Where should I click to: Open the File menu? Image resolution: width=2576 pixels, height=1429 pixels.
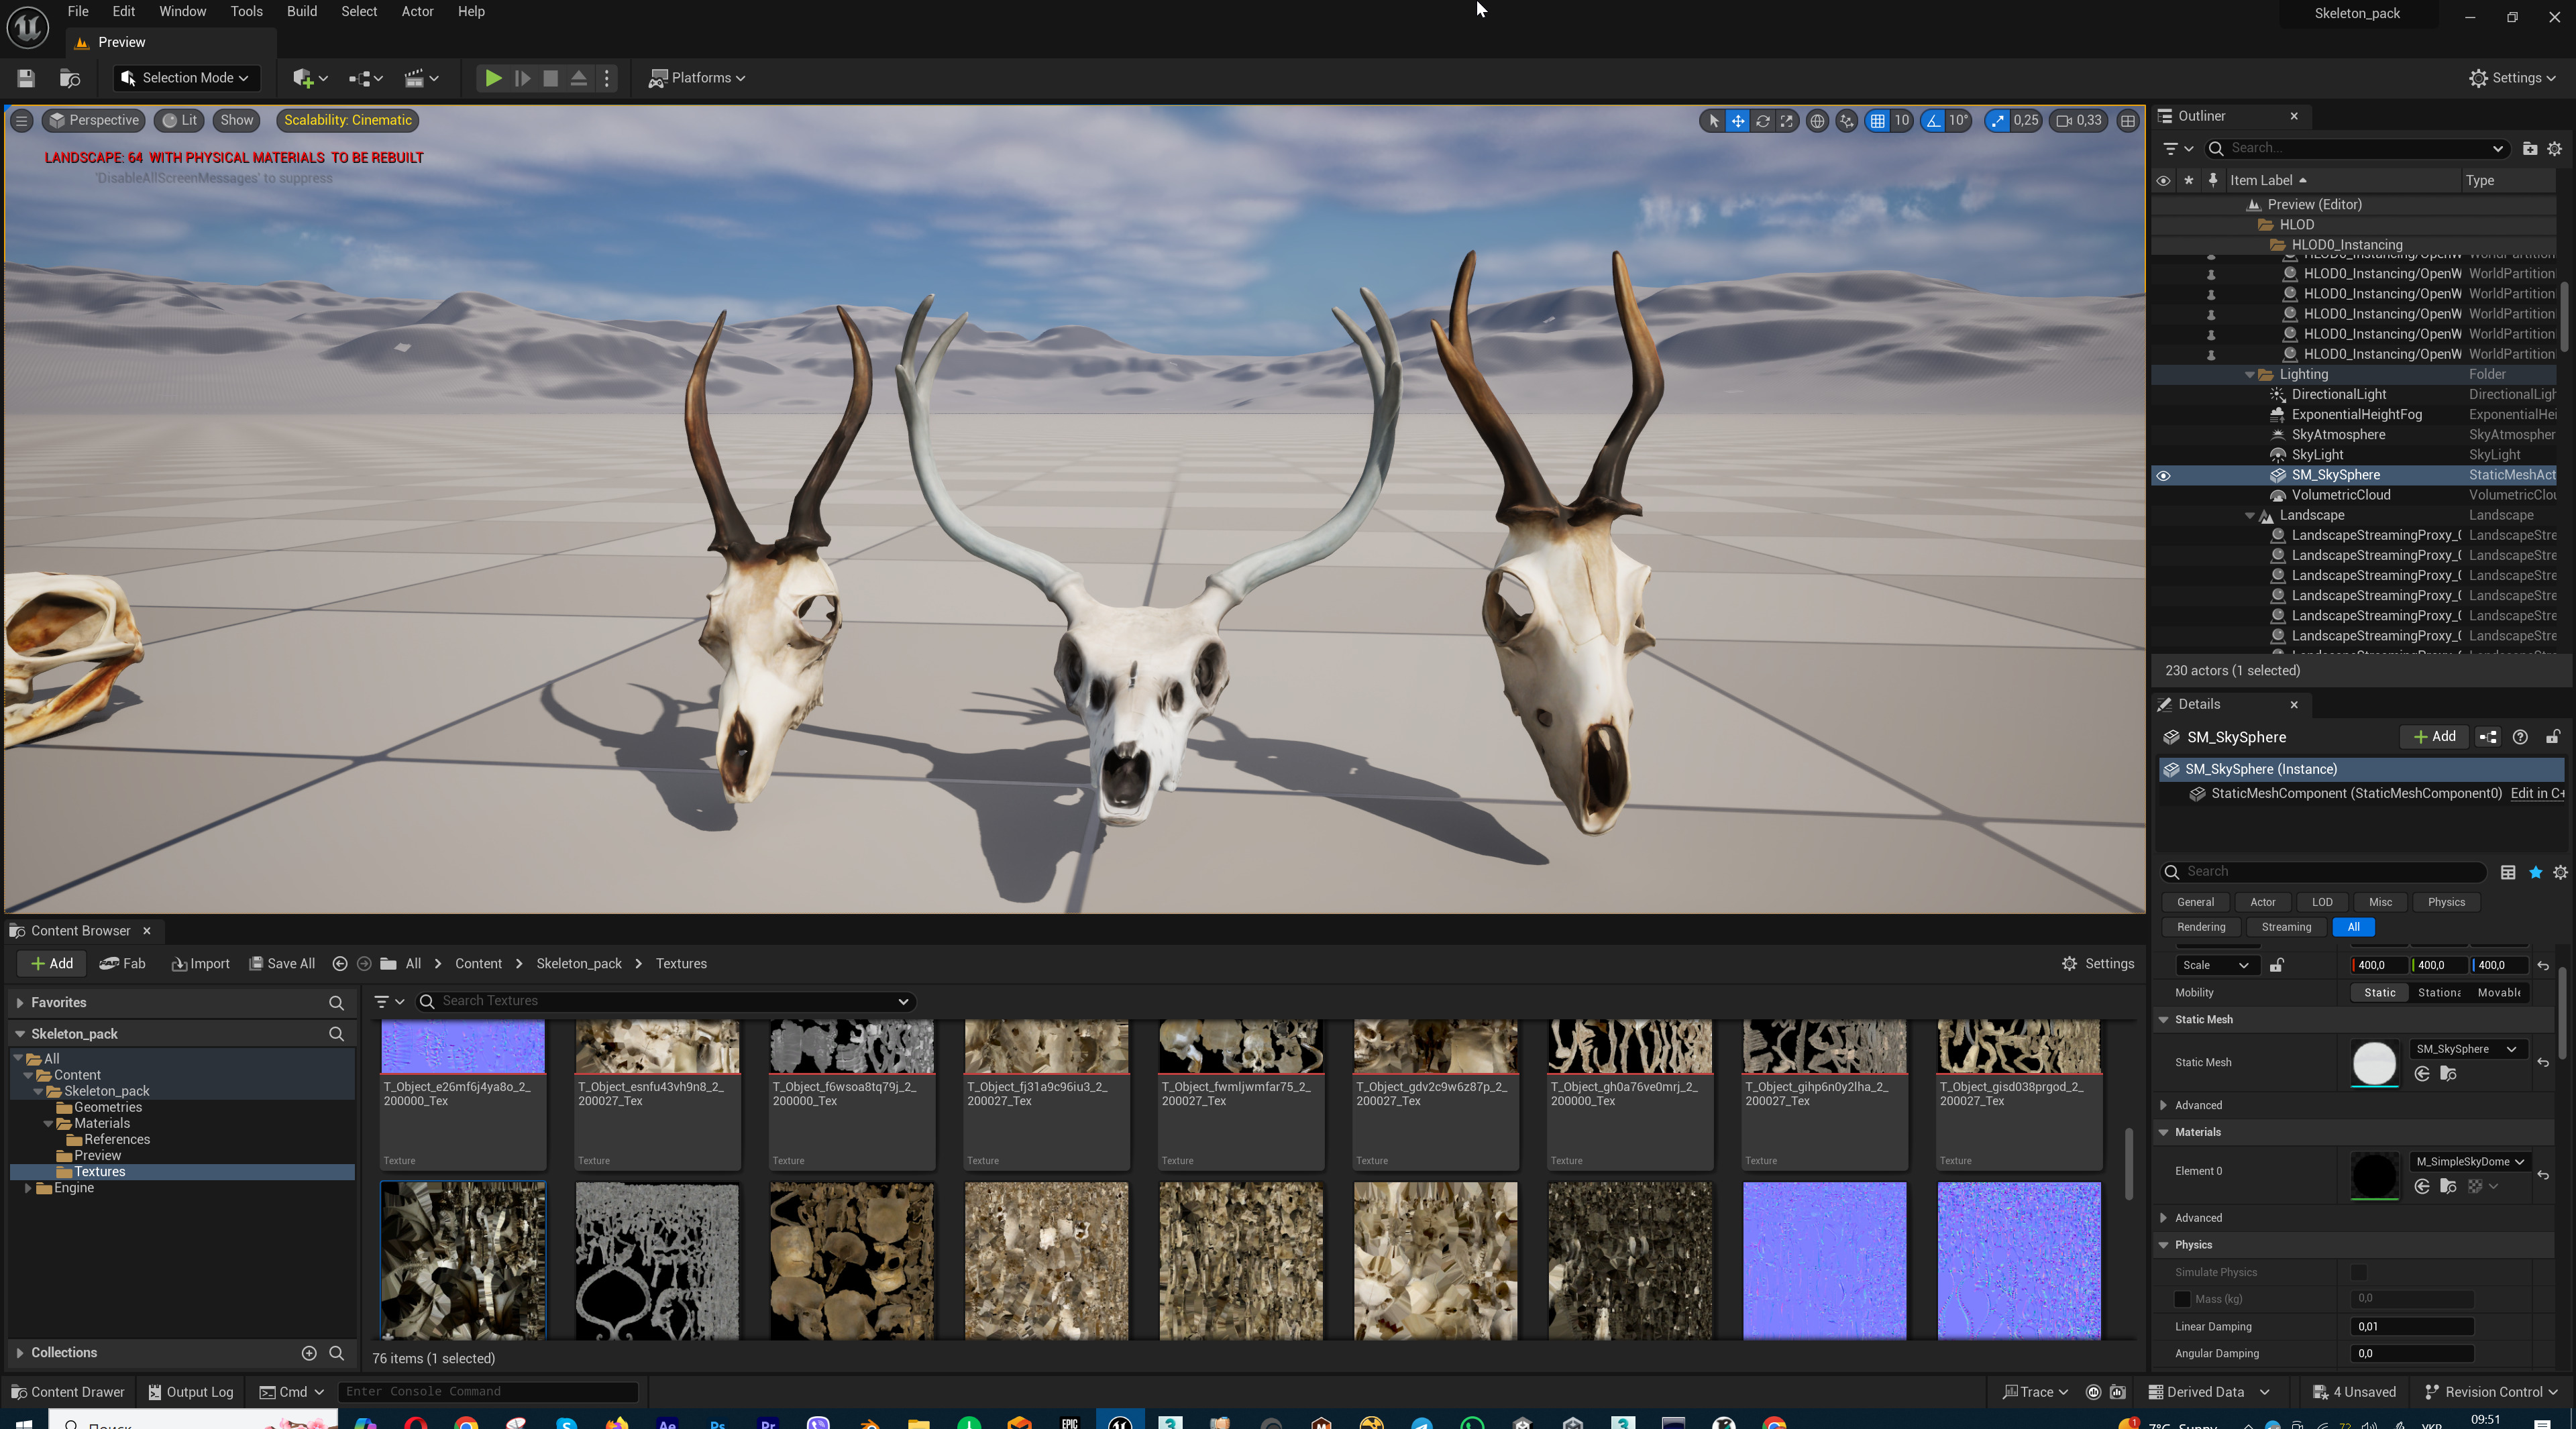[77, 12]
